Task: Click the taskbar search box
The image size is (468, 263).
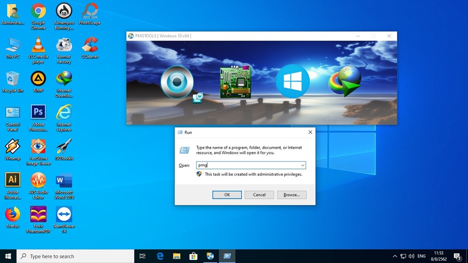Action: tap(75, 256)
